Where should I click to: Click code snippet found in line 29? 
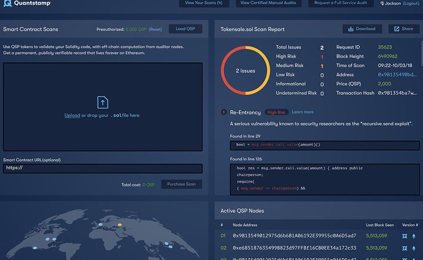pos(325,145)
